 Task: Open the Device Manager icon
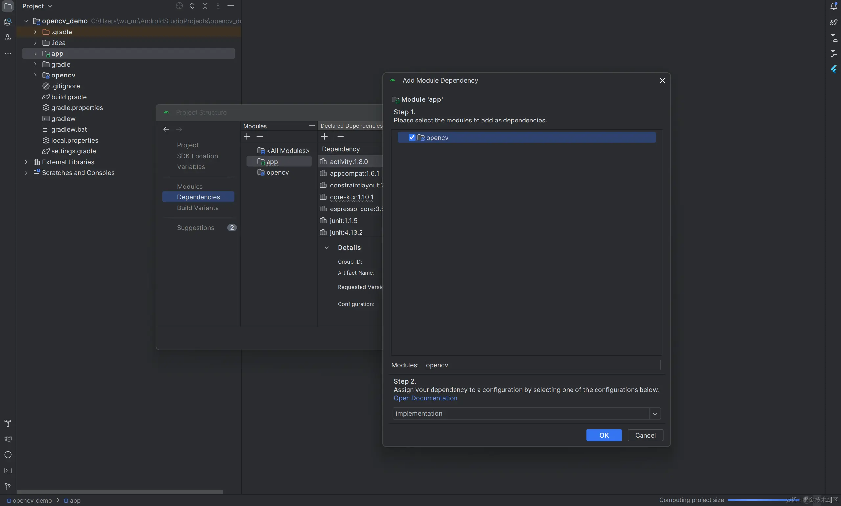[833, 38]
